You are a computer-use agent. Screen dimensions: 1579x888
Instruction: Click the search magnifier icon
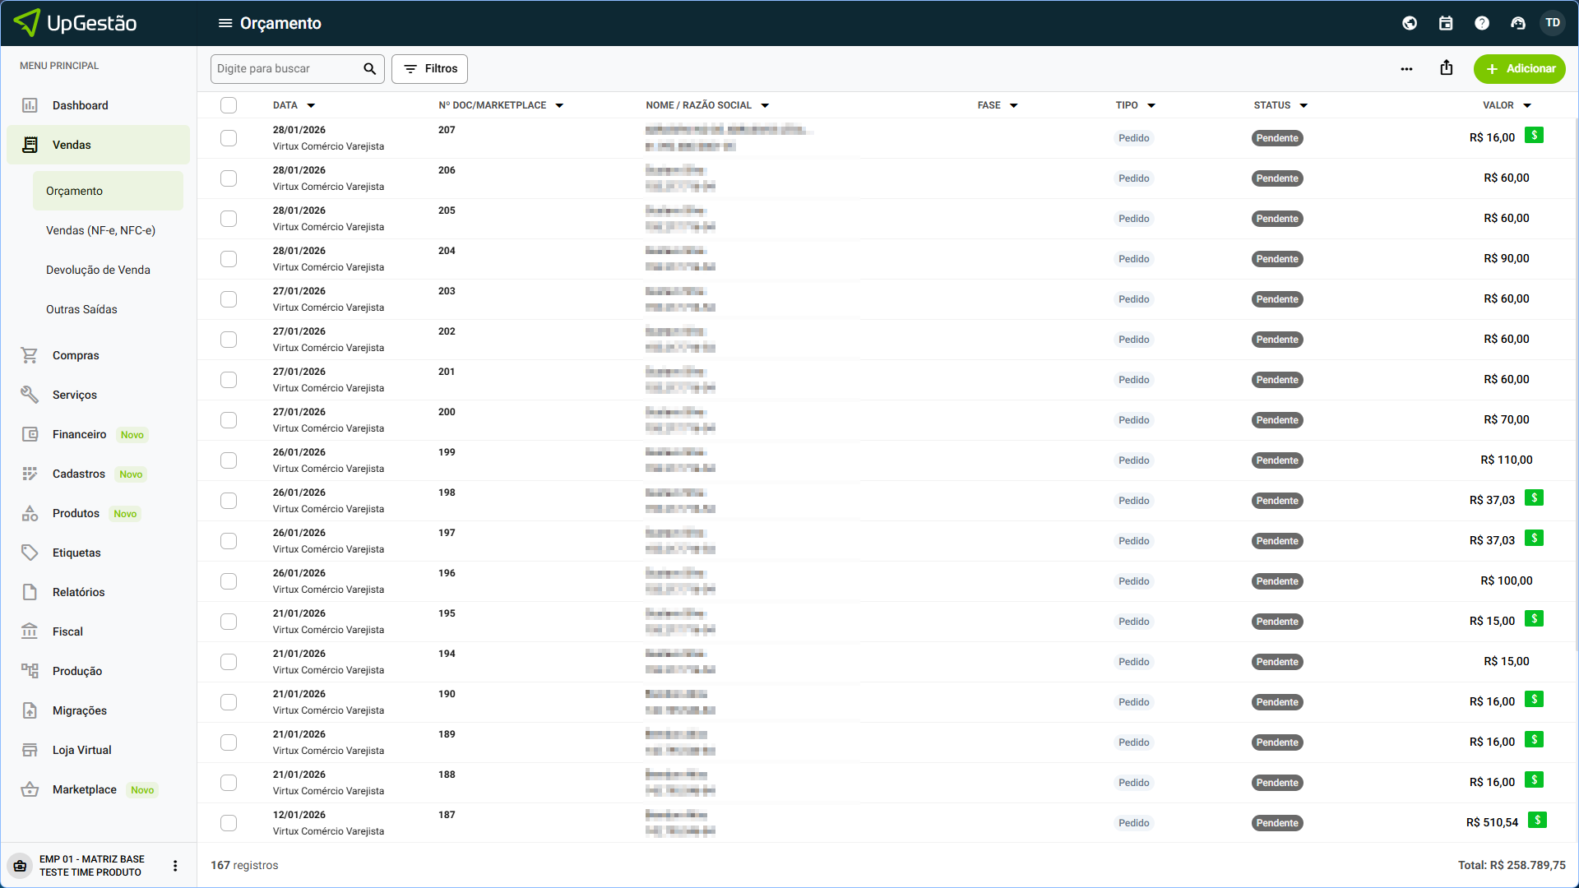click(x=370, y=69)
